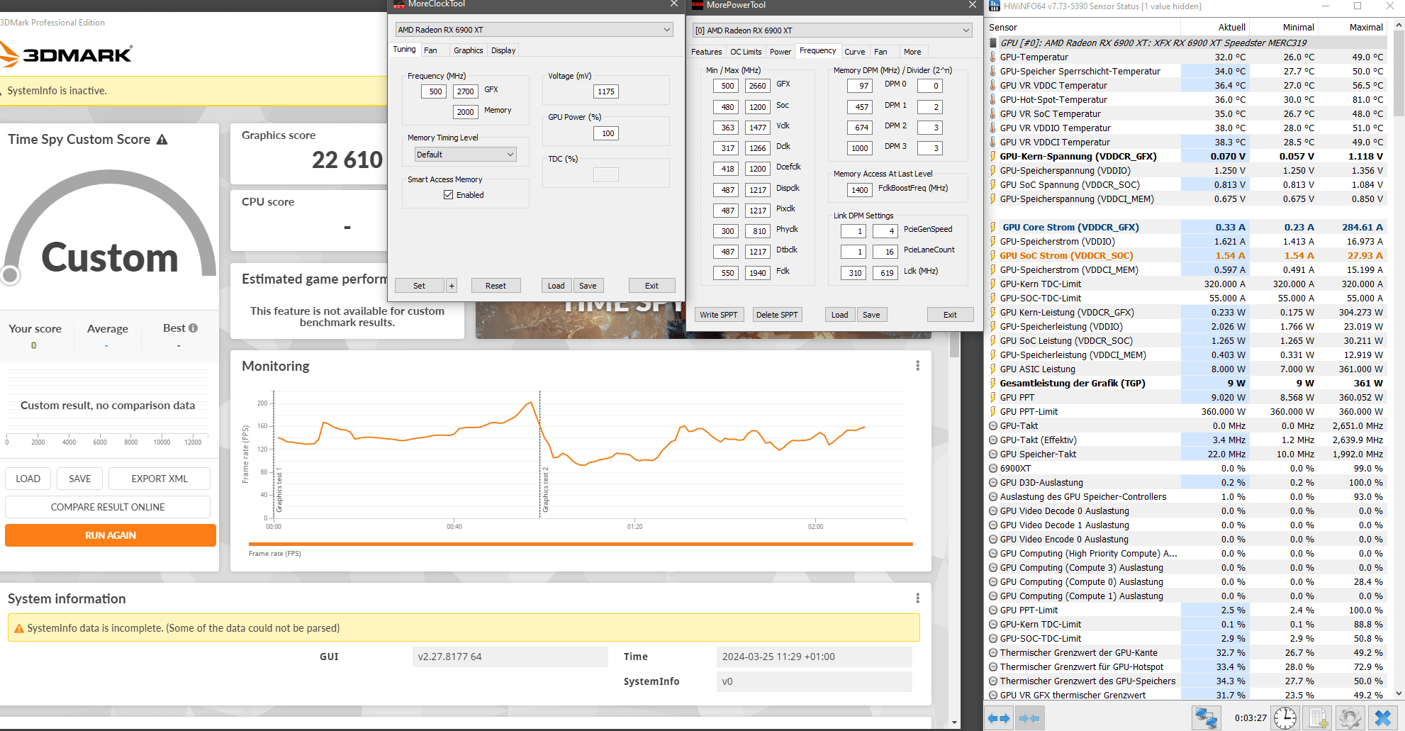Image resolution: width=1405 pixels, height=731 pixels.
Task: Open Monitoring panel three-dot menu
Action: click(x=917, y=366)
